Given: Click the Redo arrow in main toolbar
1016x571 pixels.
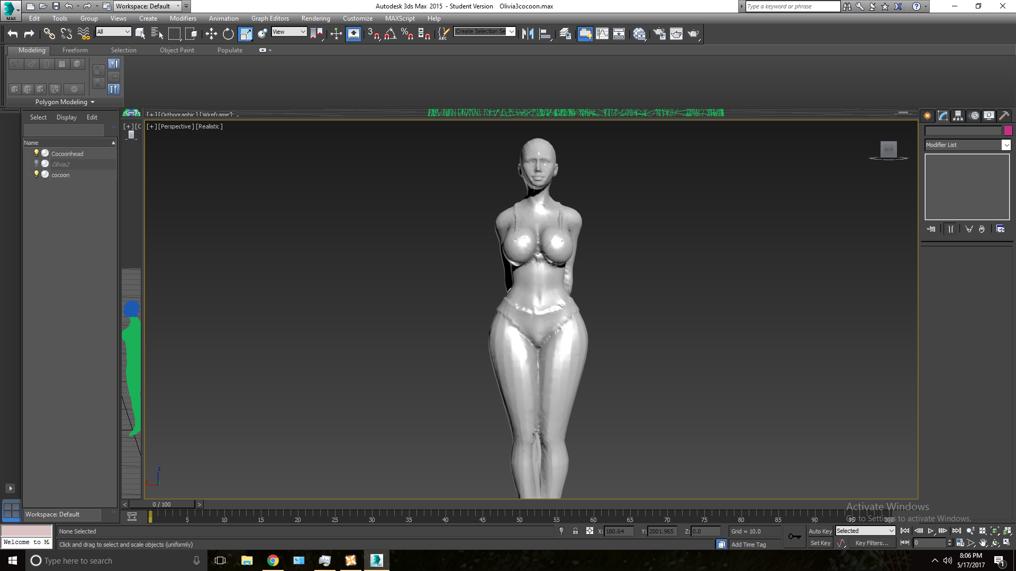Looking at the screenshot, I should 29,34.
